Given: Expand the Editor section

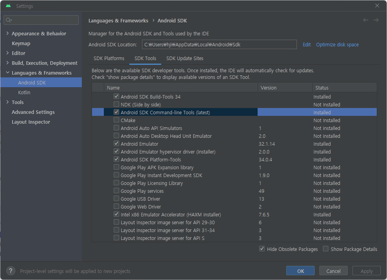Looking at the screenshot, I should (x=7, y=53).
